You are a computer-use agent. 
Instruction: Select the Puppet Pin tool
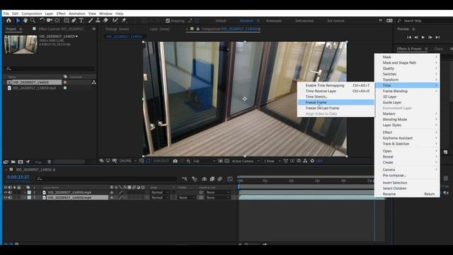pyautogui.click(x=124, y=21)
